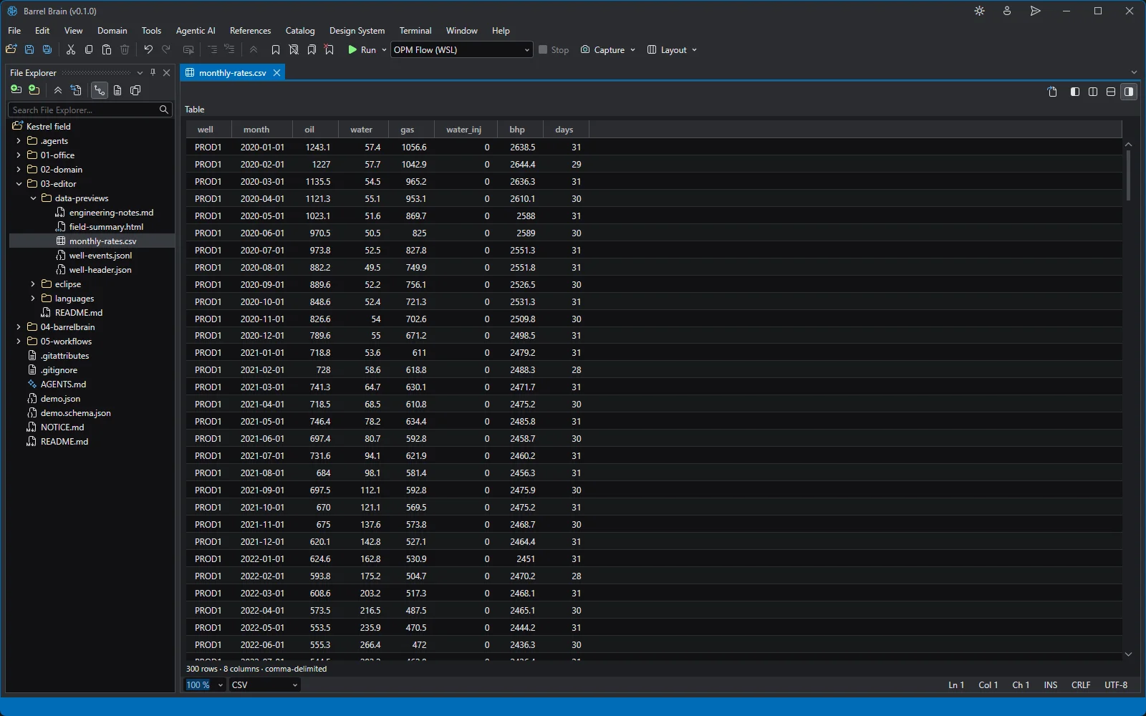Screen dimensions: 1146x716
Task: Open the Run dropdown arrow
Action: tap(384, 50)
